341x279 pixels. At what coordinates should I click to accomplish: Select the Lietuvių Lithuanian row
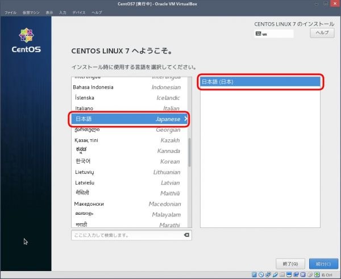[130, 172]
